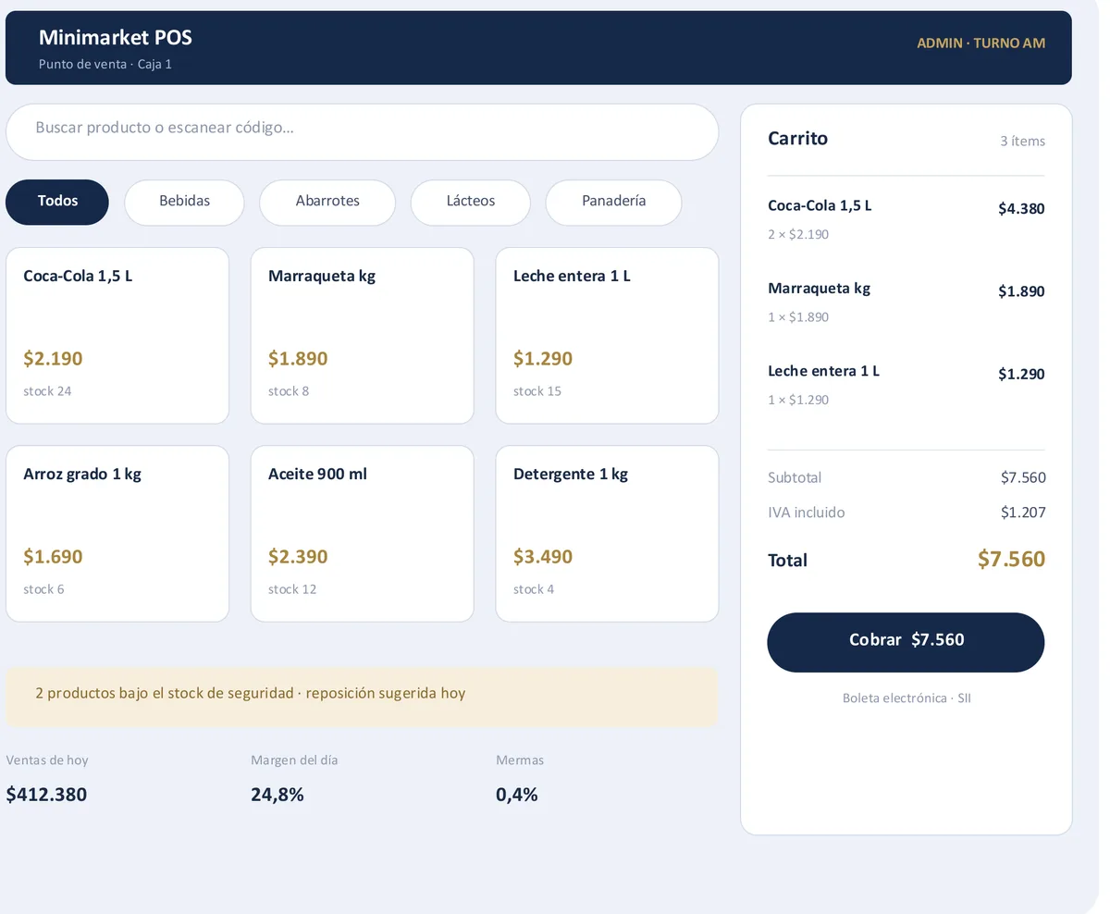Filter products by Bebidas

pos(184,202)
